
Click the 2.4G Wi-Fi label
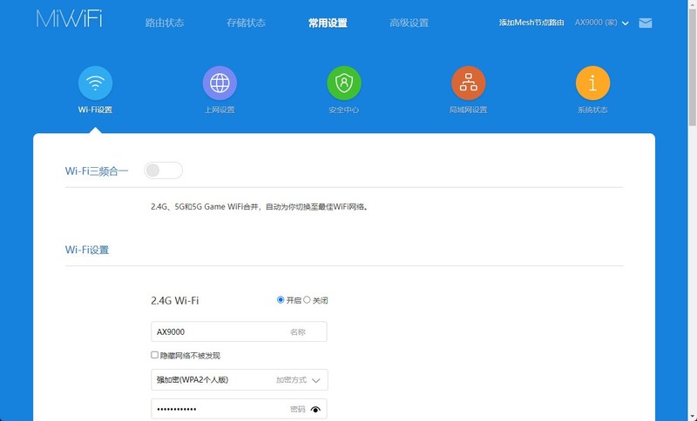[175, 300]
